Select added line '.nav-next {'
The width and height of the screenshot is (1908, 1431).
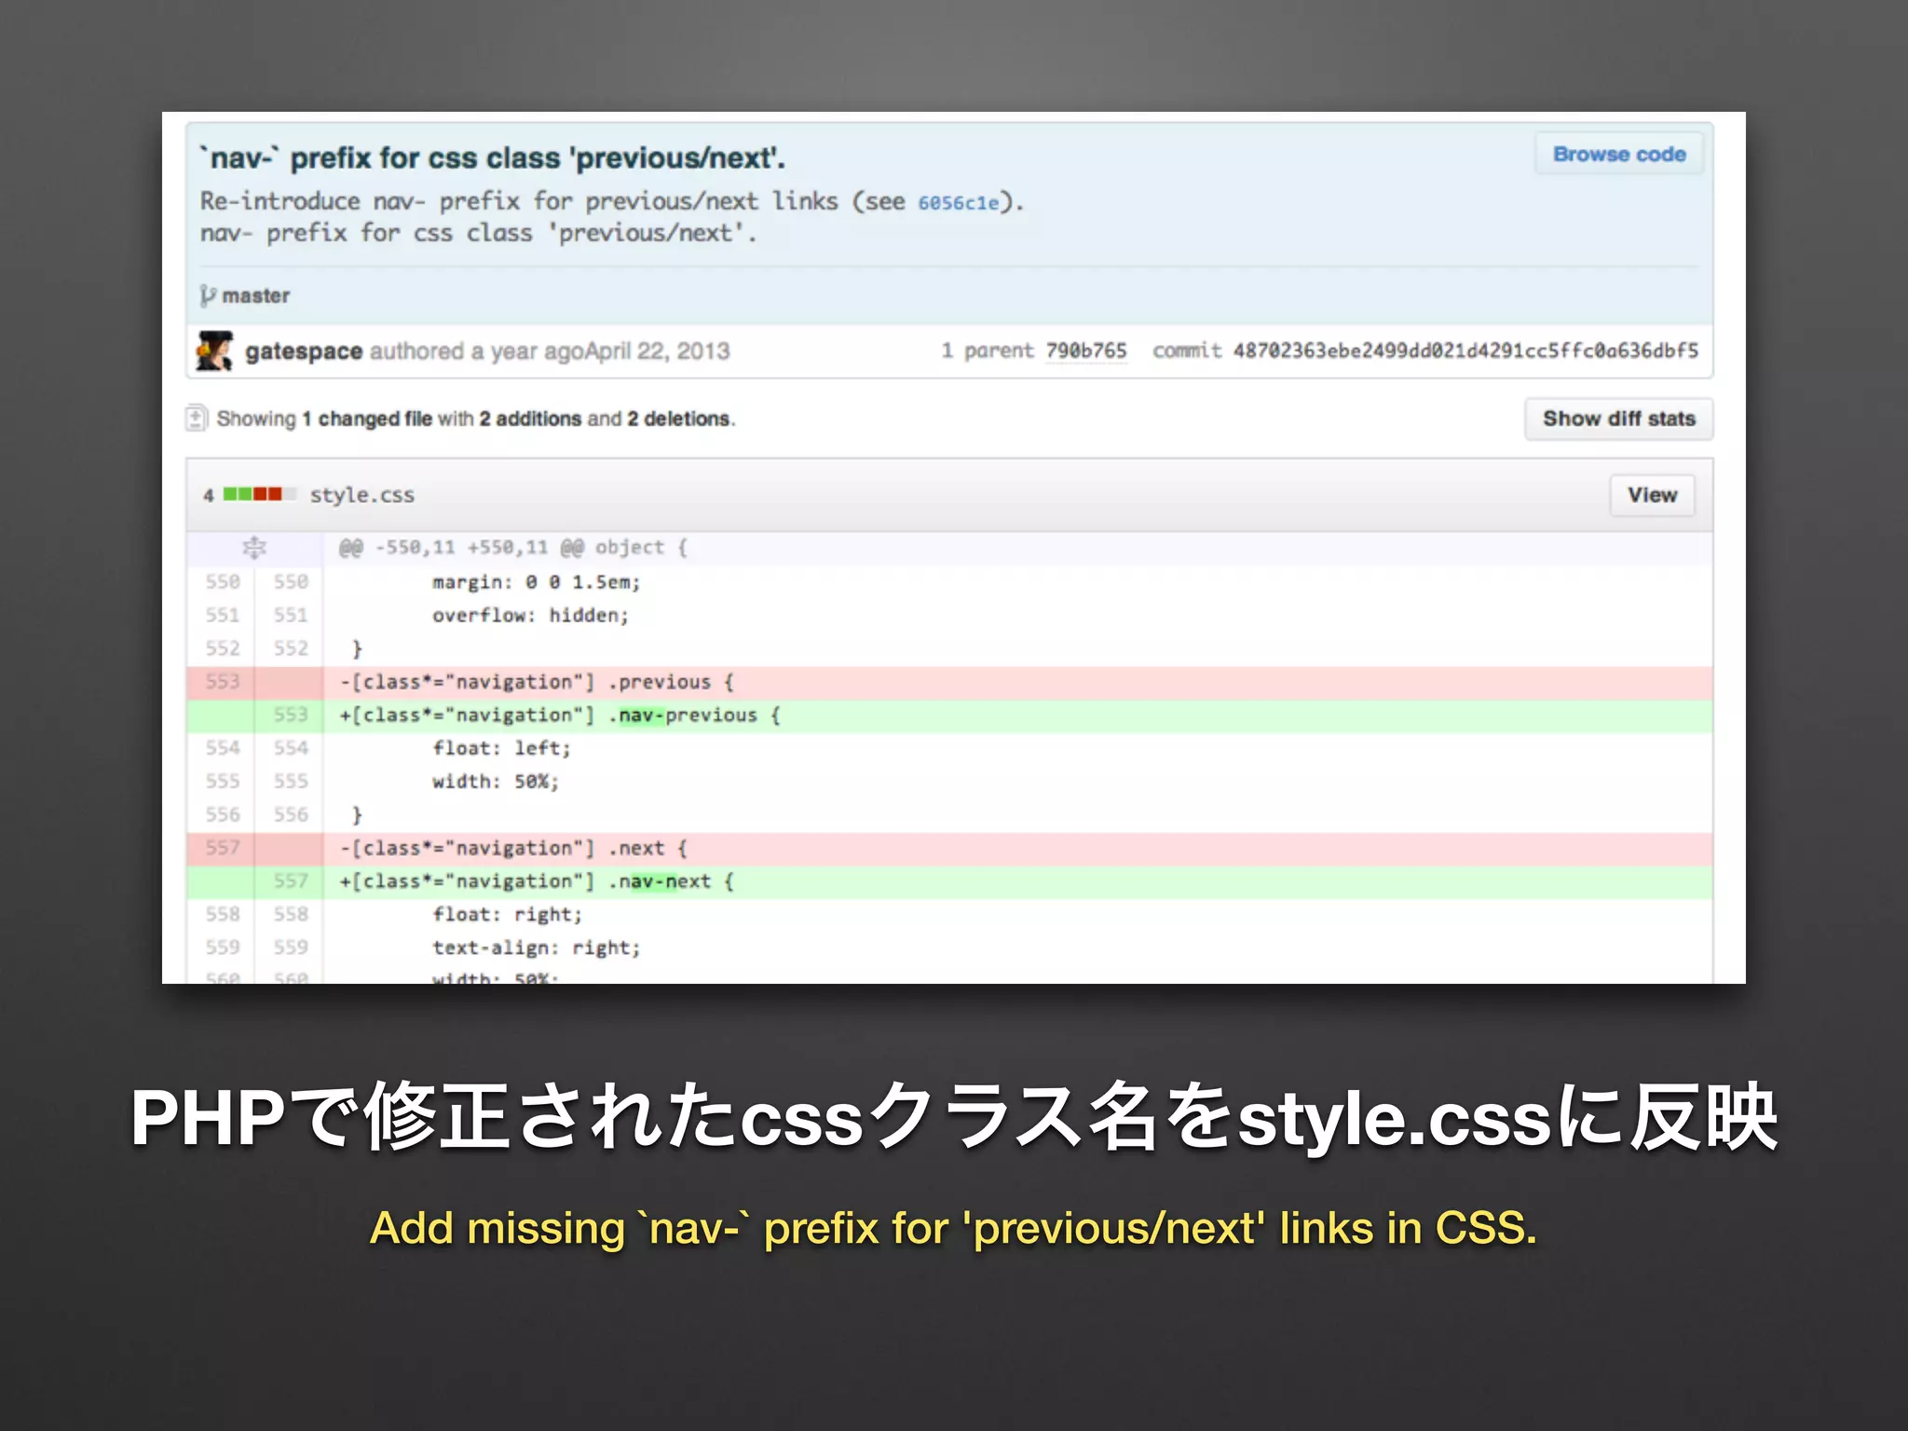pyautogui.click(x=537, y=881)
